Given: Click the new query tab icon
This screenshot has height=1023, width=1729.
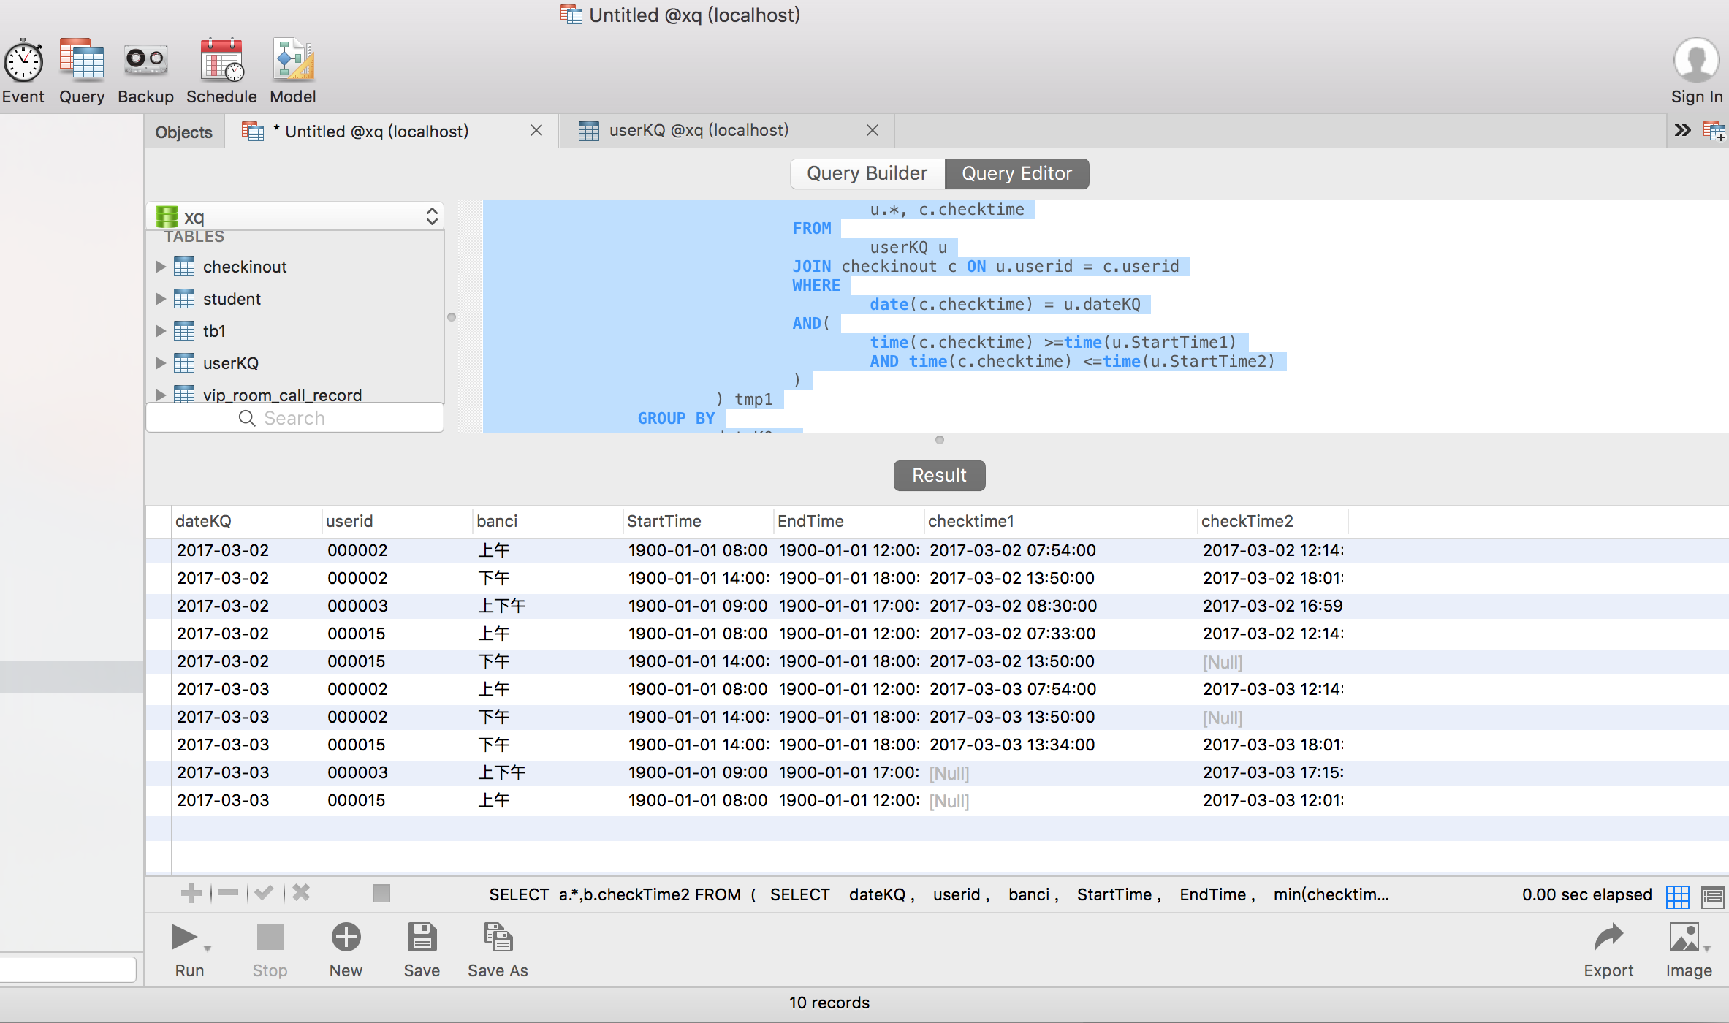Looking at the screenshot, I should pos(1714,131).
